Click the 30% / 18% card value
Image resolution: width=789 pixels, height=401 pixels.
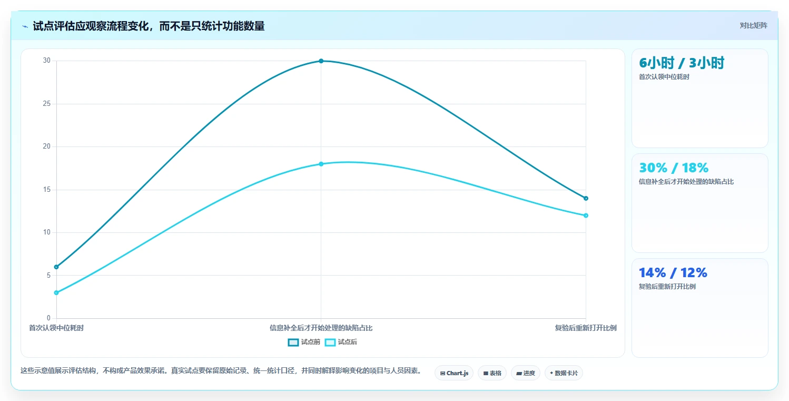[x=674, y=168]
